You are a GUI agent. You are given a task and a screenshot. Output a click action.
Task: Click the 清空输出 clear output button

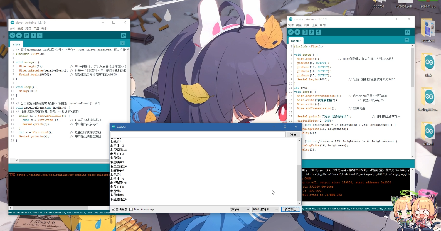[290, 209]
